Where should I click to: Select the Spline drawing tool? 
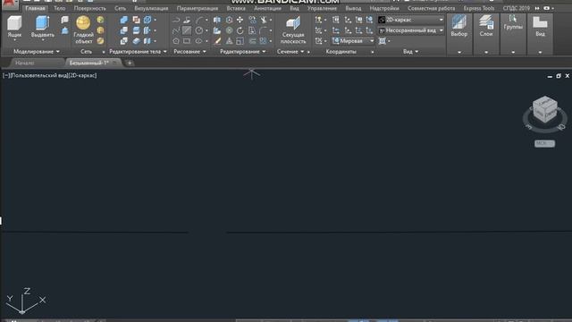pyautogui.click(x=176, y=30)
